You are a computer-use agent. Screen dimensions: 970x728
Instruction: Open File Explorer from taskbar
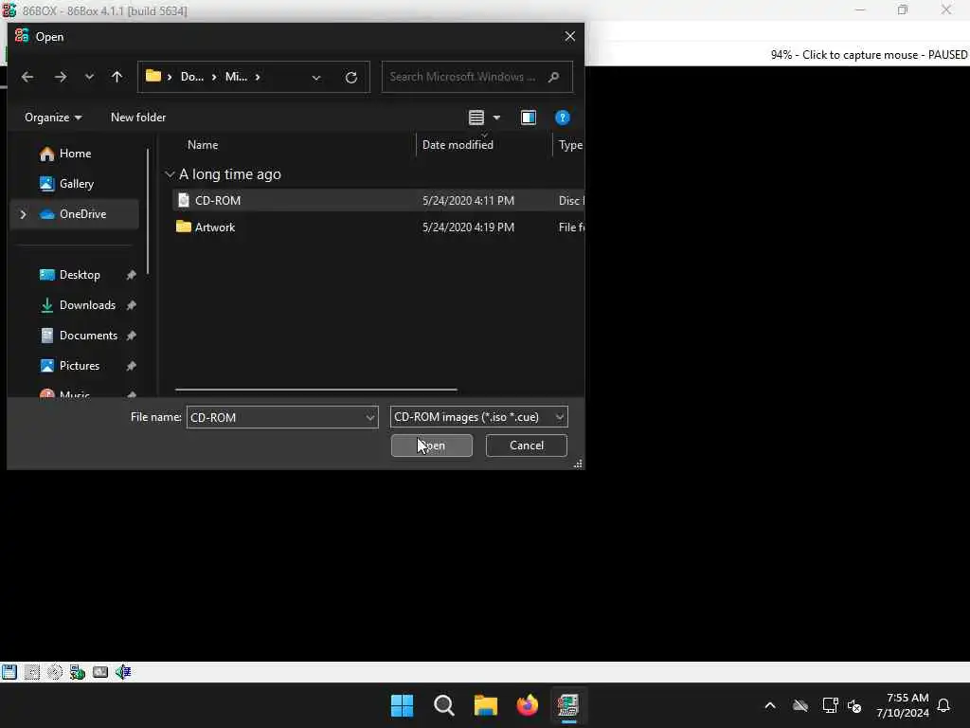[x=486, y=705]
